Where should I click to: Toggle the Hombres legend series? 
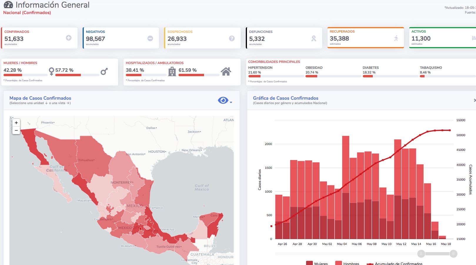(x=347, y=263)
